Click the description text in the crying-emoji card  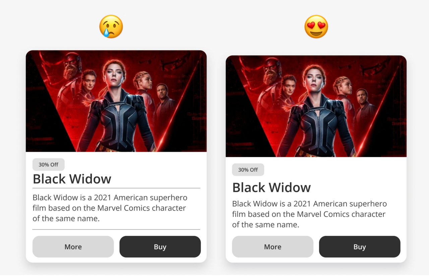[x=110, y=208]
